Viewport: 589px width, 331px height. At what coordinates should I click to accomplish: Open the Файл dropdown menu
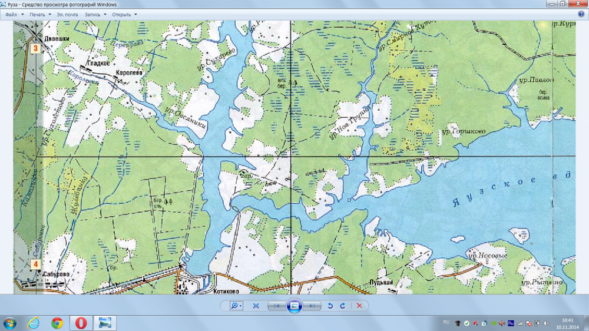13,14
